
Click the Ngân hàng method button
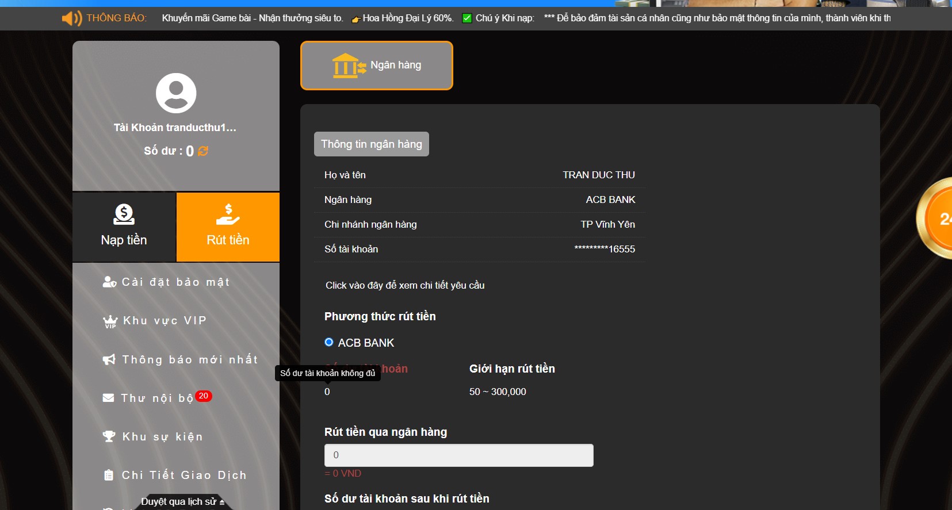point(377,66)
